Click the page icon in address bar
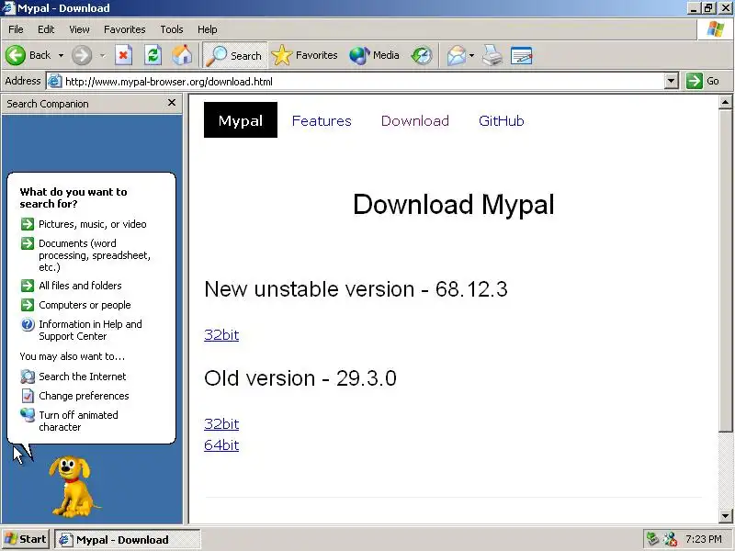Screen dimensions: 735x551 coord(55,81)
